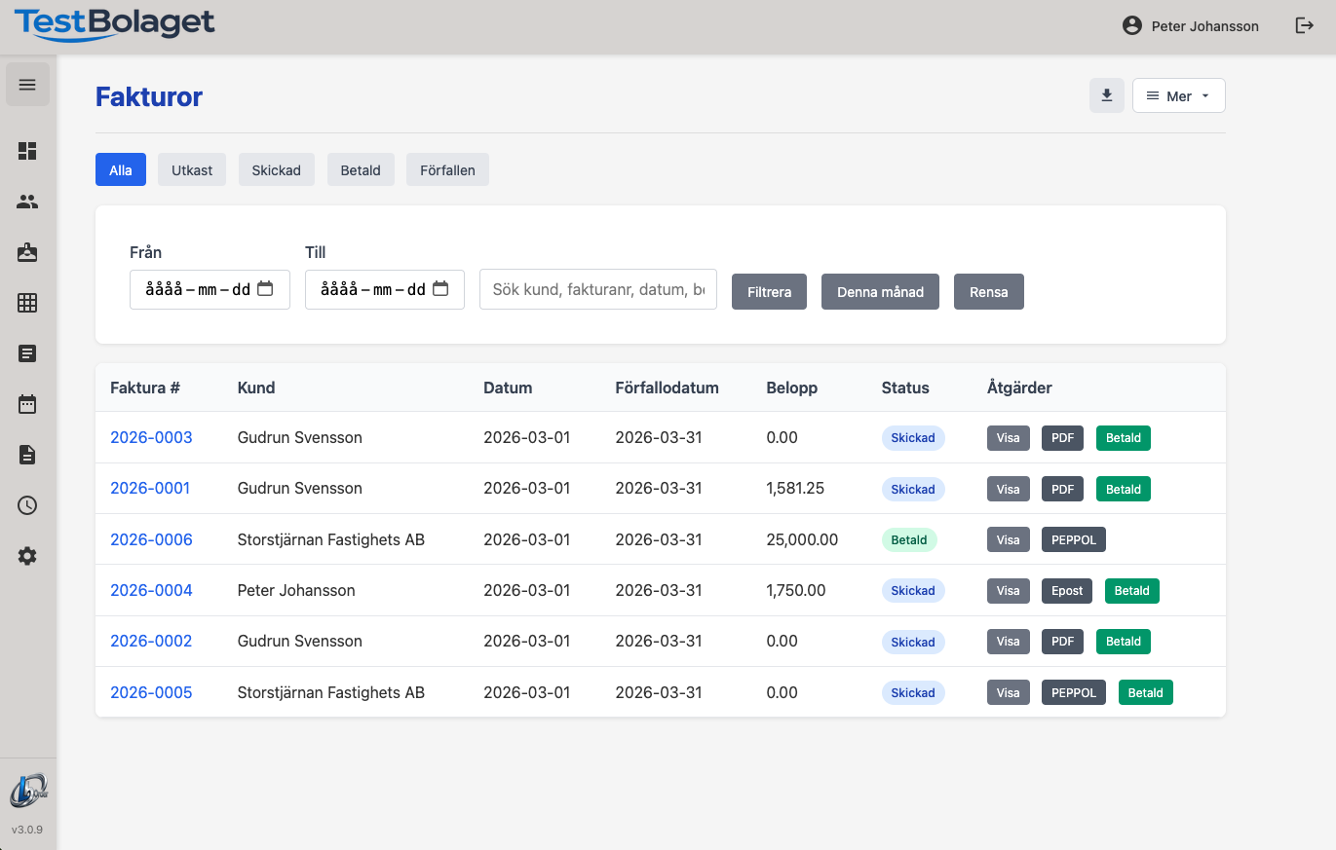Image resolution: width=1336 pixels, height=850 pixels.
Task: Expand the Mer dropdown menu
Action: tap(1178, 95)
